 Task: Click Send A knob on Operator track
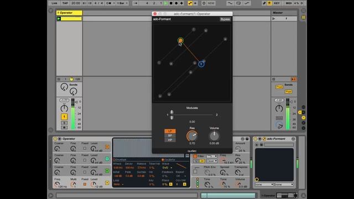tap(64, 87)
